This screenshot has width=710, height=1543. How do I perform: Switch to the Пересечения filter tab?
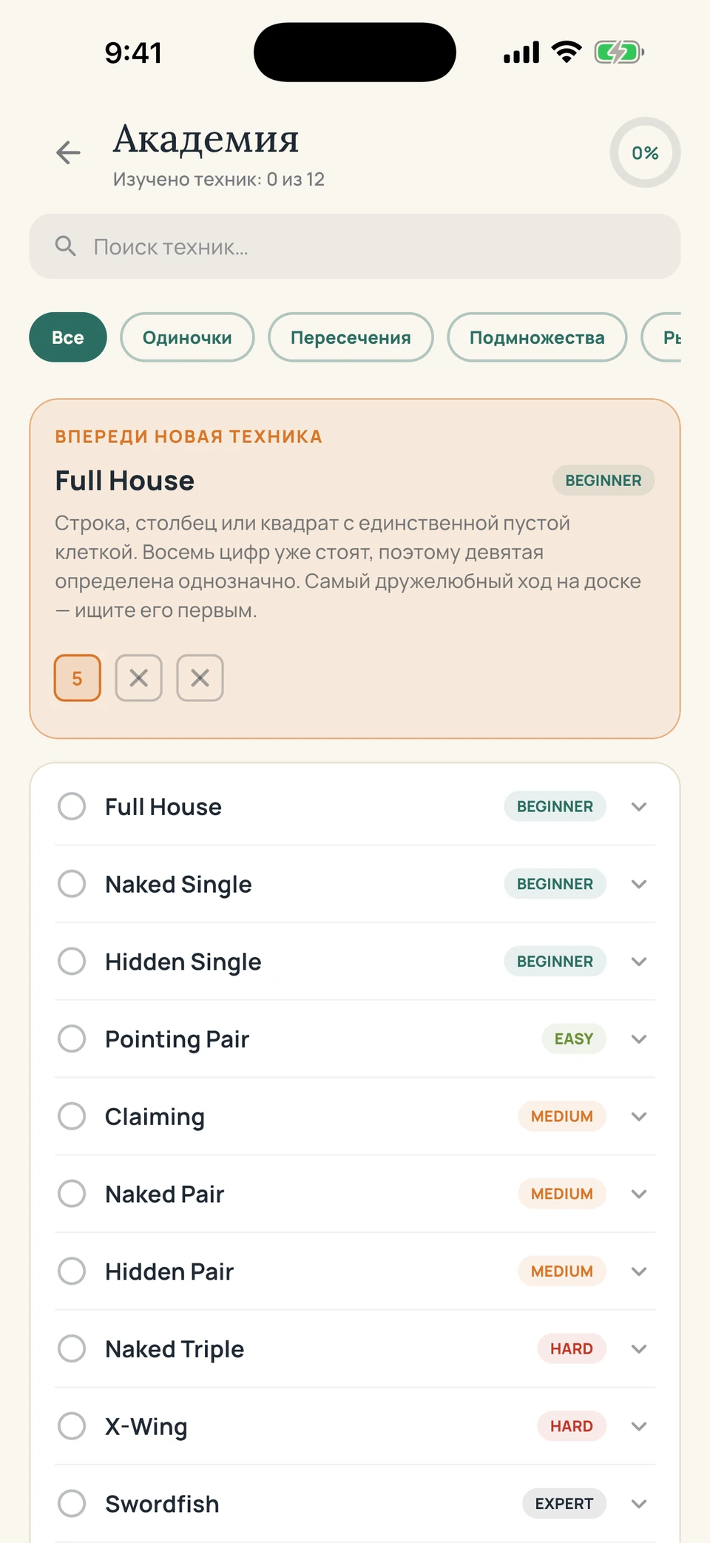point(351,337)
